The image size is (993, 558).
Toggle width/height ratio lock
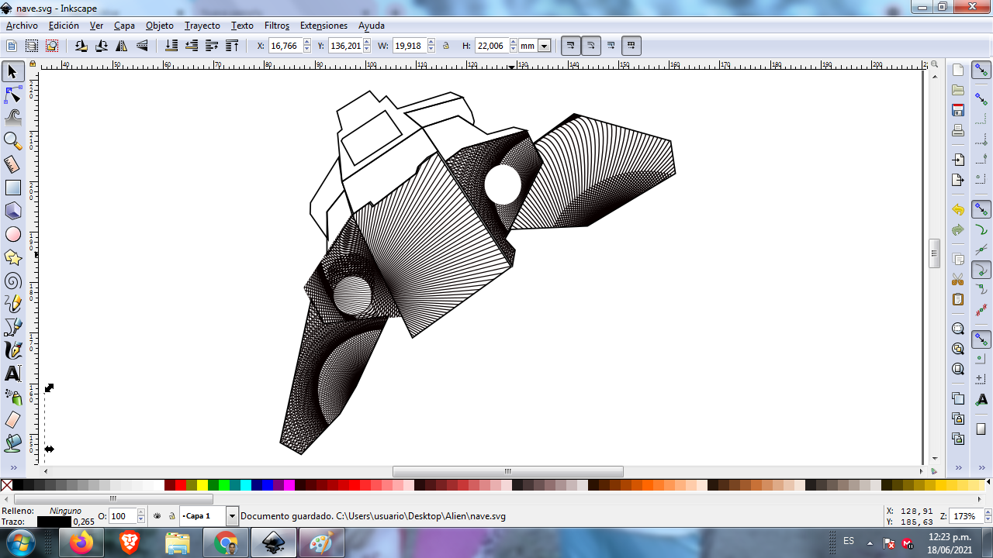pyautogui.click(x=446, y=46)
